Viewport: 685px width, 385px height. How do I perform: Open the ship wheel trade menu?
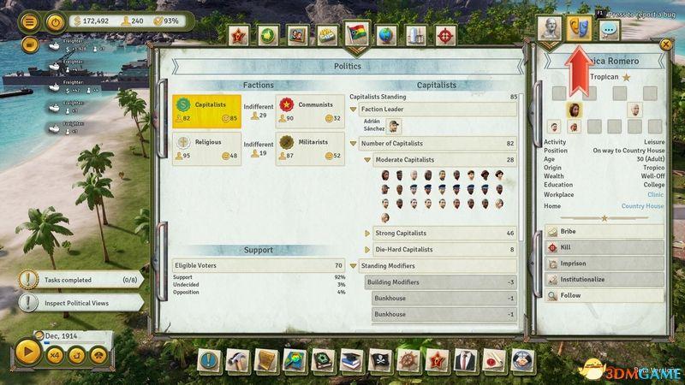tap(408, 361)
